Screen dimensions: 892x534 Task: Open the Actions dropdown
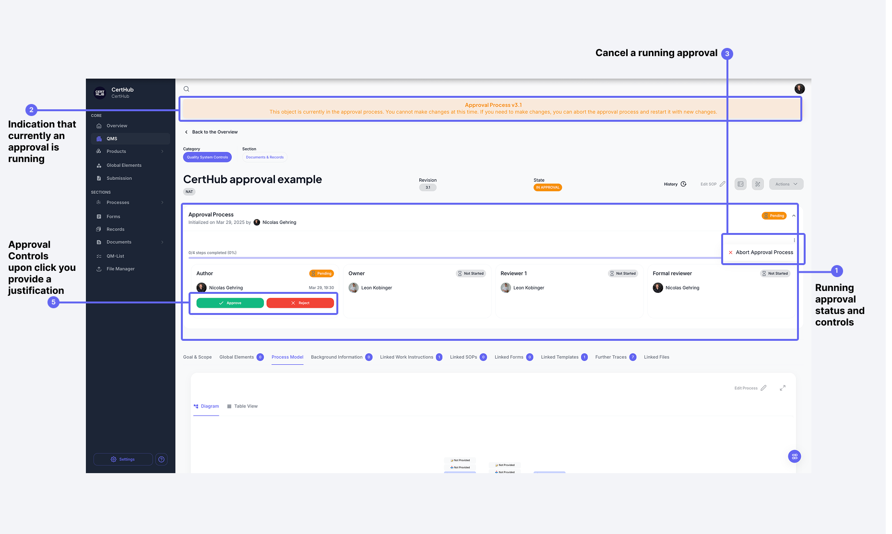pyautogui.click(x=786, y=184)
